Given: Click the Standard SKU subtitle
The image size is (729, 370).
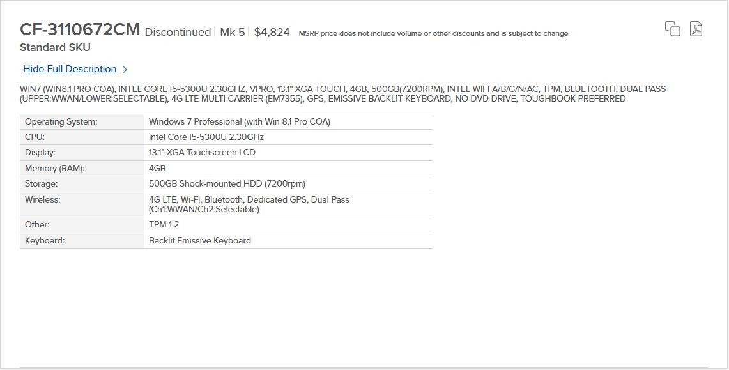Looking at the screenshot, I should 56,47.
